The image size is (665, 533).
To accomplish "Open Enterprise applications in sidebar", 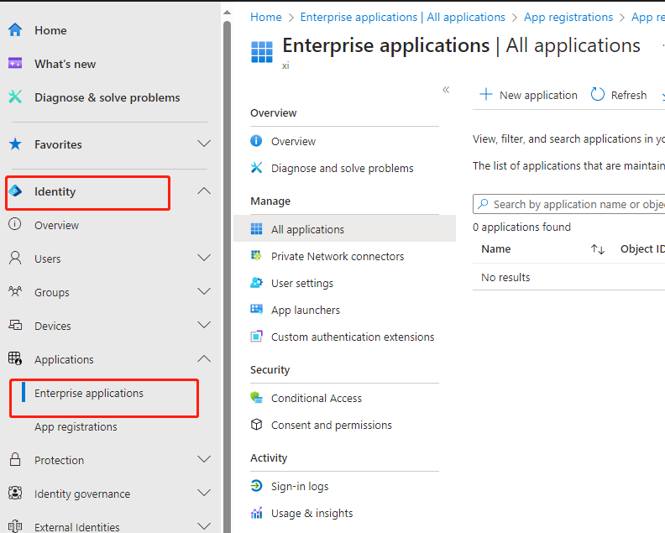I will click(89, 393).
